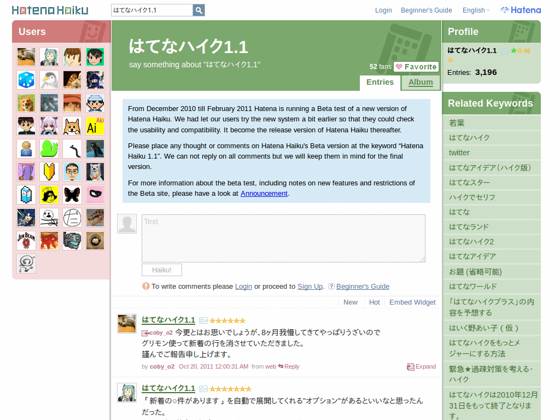
Task: Click the Expand icon on coby_o2 entry
Action: (x=410, y=367)
